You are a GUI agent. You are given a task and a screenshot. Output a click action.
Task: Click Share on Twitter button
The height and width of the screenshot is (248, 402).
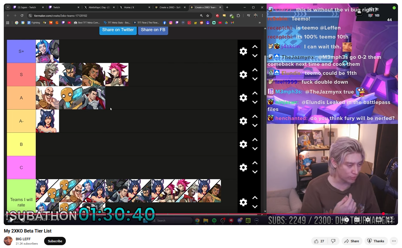click(118, 30)
